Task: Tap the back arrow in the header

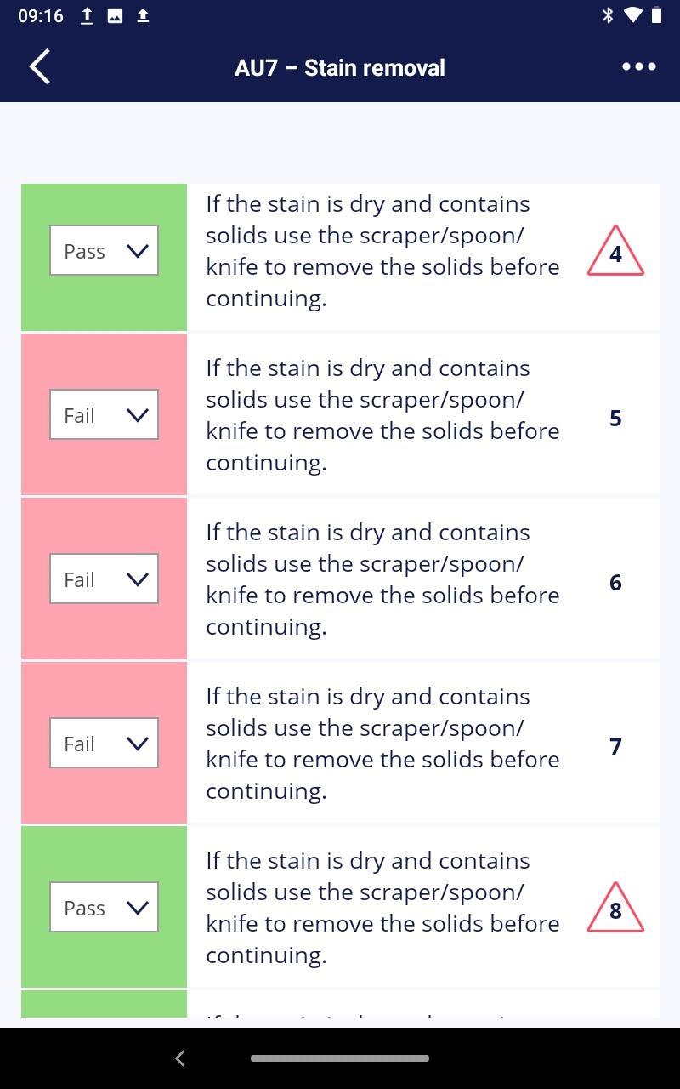Action: click(x=40, y=66)
